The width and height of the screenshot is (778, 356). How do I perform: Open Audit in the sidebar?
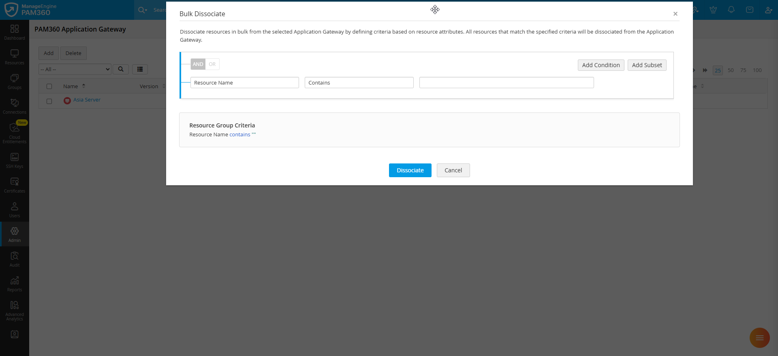(15, 259)
